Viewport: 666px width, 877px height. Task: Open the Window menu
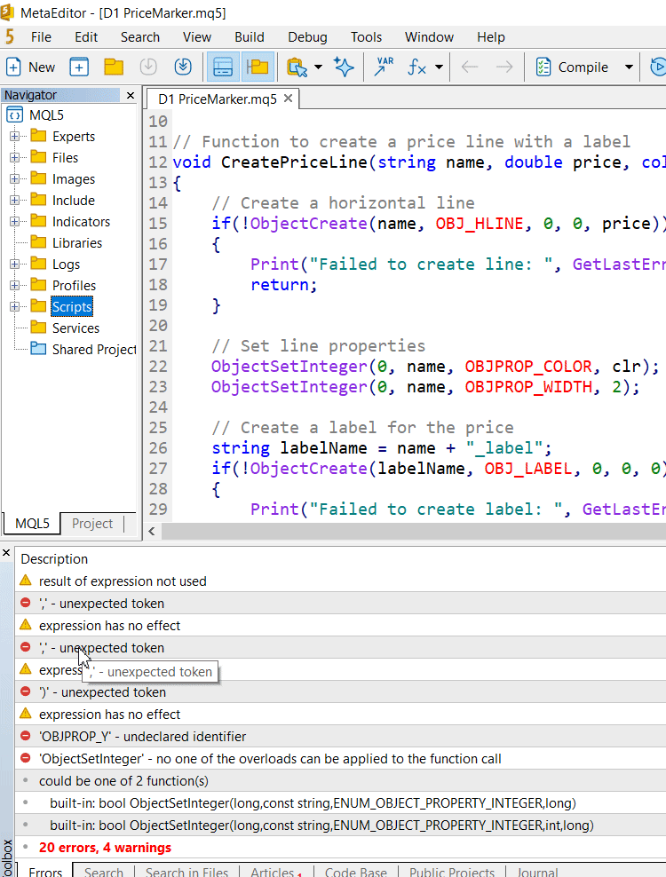pos(429,37)
